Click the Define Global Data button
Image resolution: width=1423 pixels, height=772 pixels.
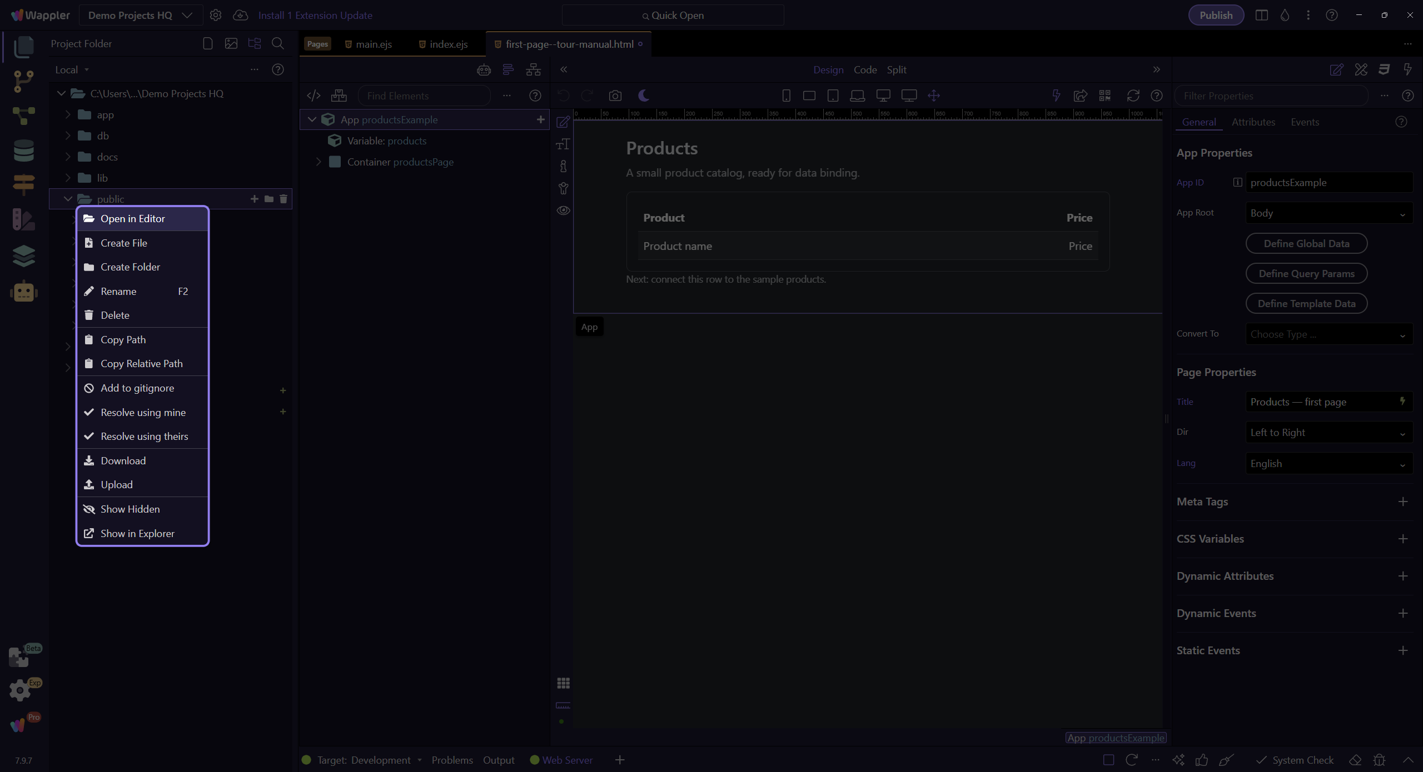click(1306, 243)
